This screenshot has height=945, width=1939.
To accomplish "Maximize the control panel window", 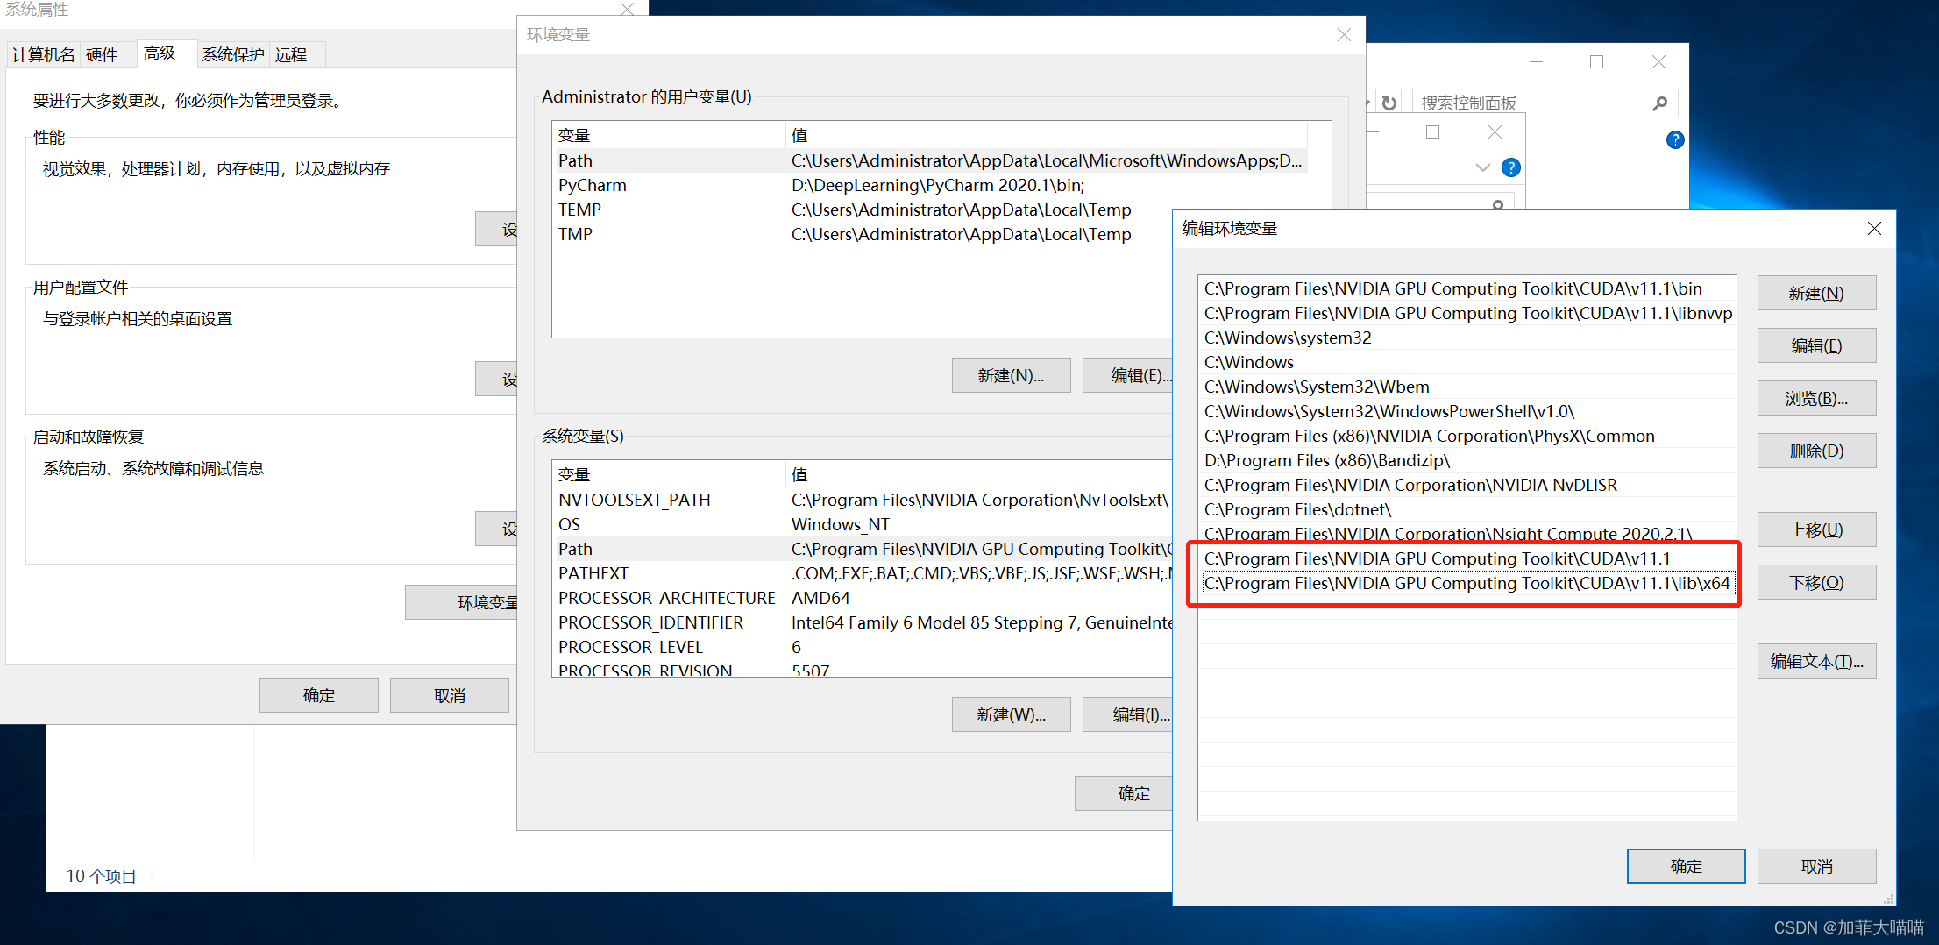I will point(1597,62).
